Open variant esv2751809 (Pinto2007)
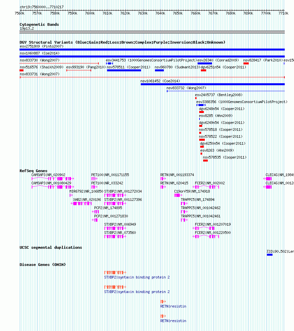Screen dimensions: 294x331 click(x=42, y=46)
